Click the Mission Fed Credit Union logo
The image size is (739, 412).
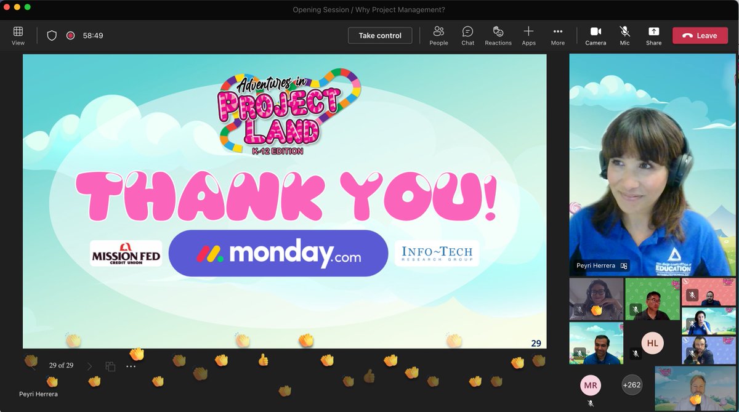(x=126, y=253)
